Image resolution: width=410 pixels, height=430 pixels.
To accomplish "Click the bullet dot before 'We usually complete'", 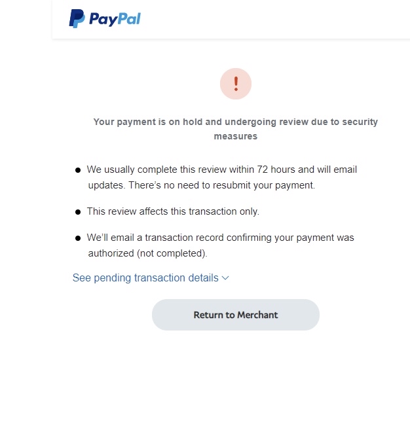I will [78, 170].
